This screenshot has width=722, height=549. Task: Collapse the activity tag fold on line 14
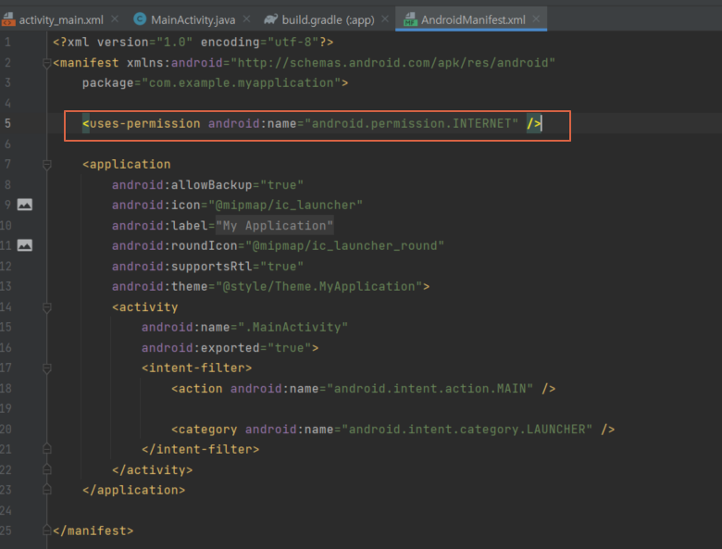46,307
